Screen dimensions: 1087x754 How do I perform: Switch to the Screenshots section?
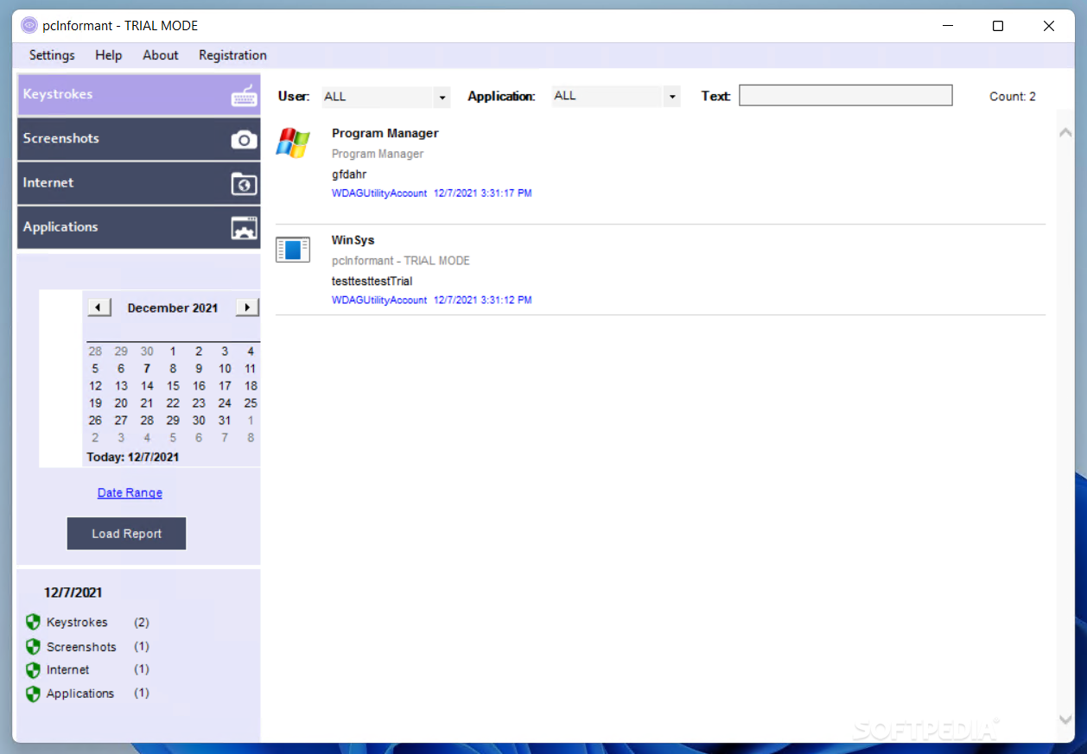click(x=139, y=139)
